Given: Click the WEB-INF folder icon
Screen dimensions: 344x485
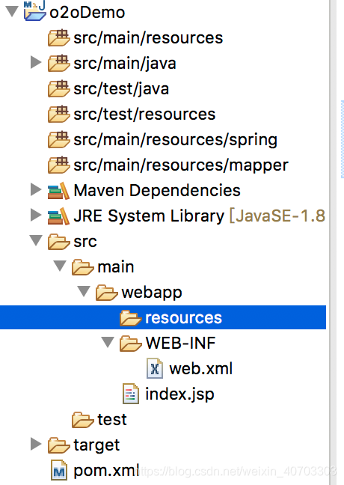Looking at the screenshot, I should pos(130,344).
